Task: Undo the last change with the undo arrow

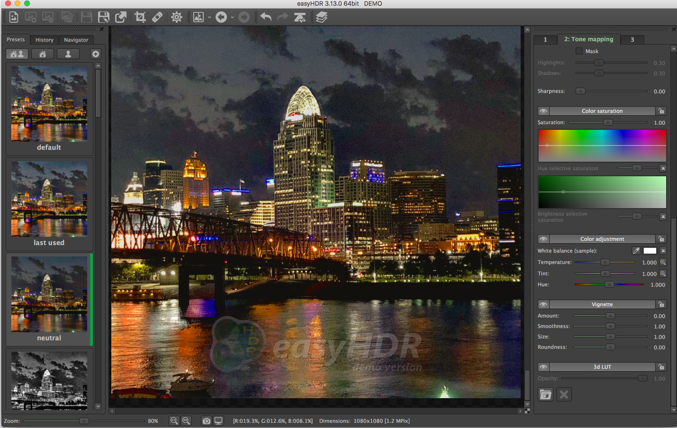Action: click(x=266, y=18)
